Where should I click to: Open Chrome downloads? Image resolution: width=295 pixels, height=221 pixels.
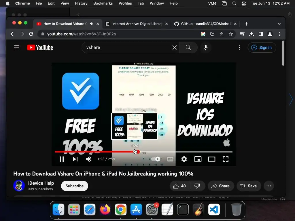coord(251,34)
